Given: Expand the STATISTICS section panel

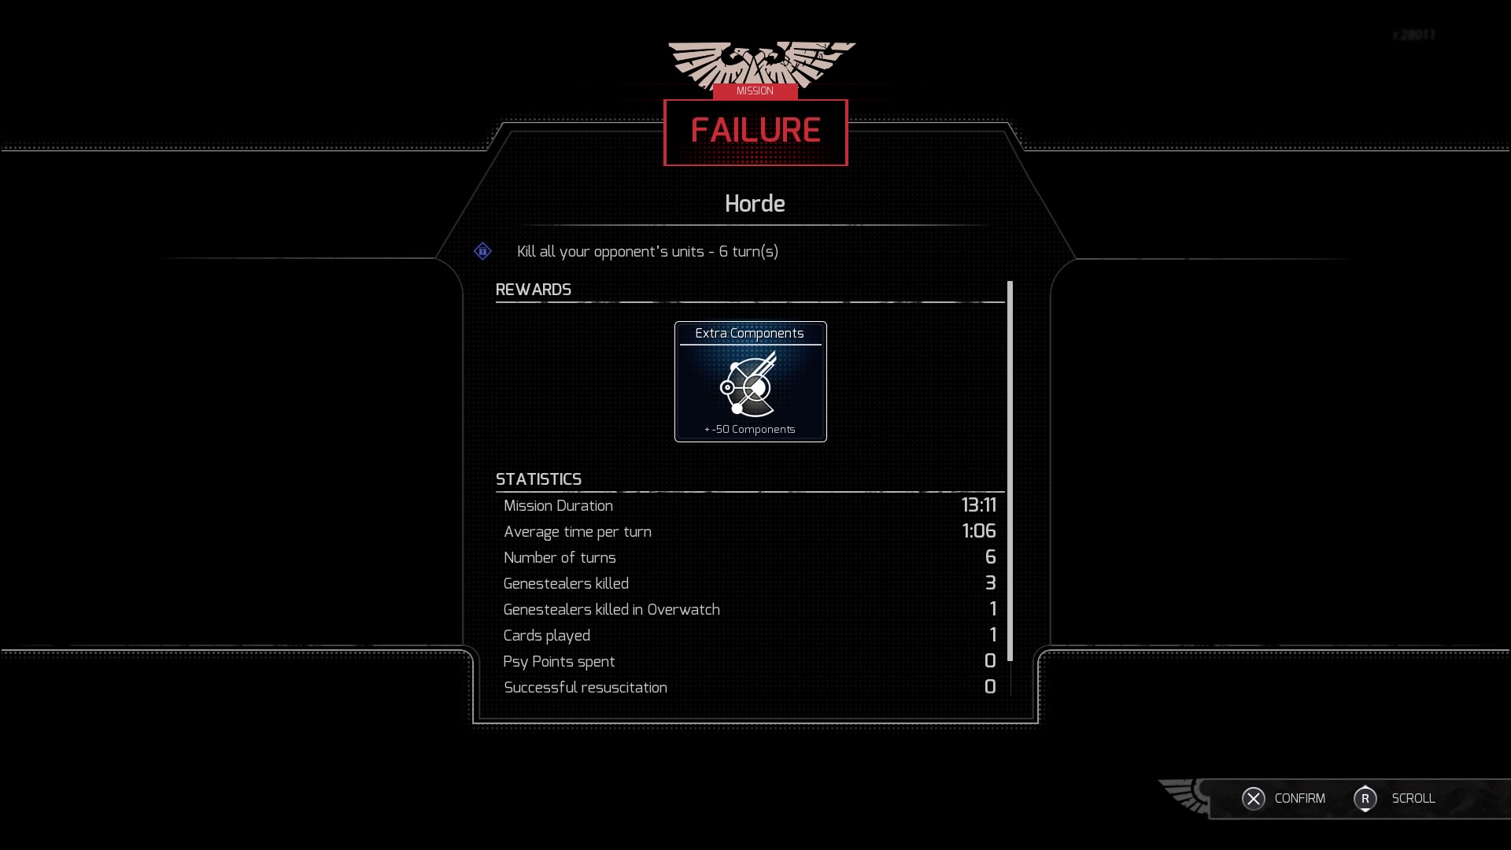Looking at the screenshot, I should coord(538,479).
